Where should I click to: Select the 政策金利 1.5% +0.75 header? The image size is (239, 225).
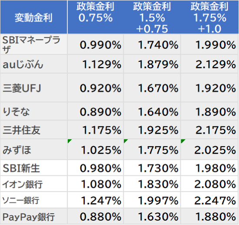[152, 17]
